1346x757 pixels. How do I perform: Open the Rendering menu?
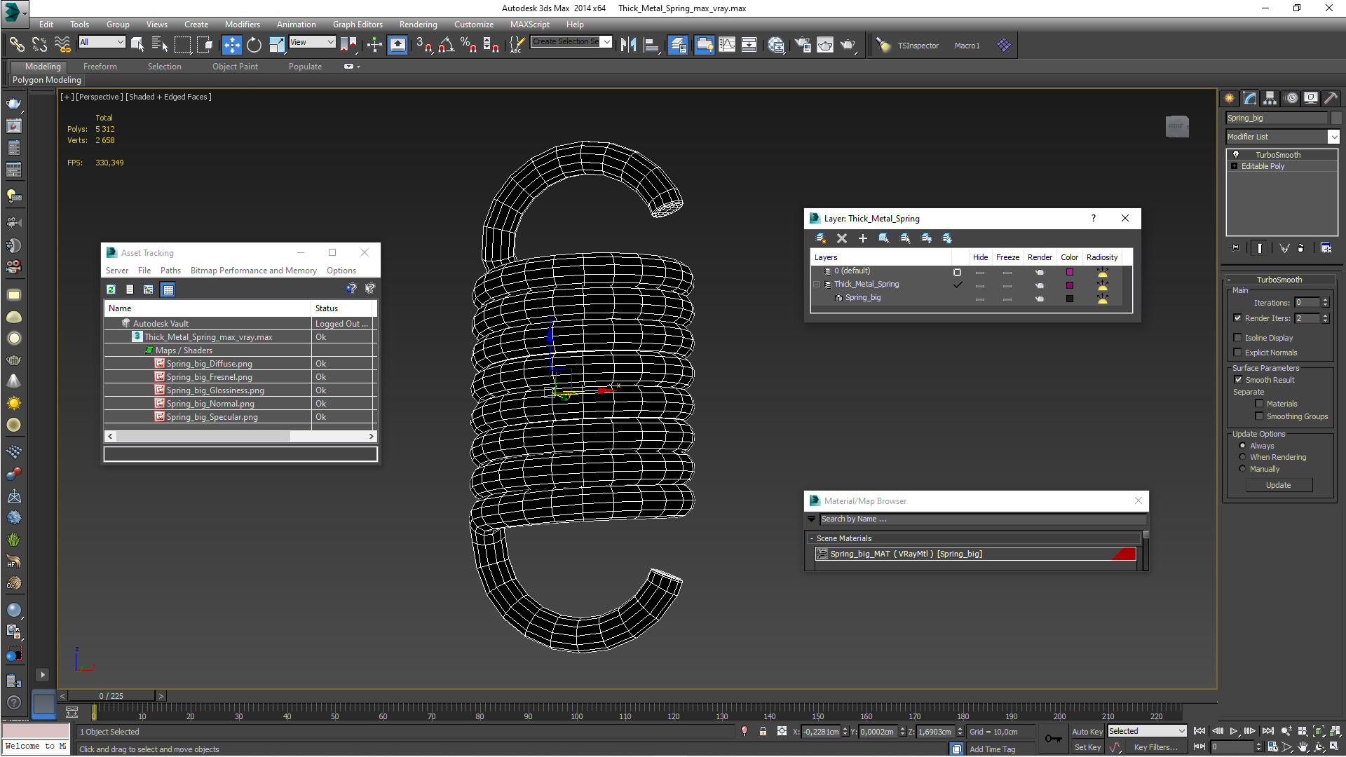coord(418,25)
